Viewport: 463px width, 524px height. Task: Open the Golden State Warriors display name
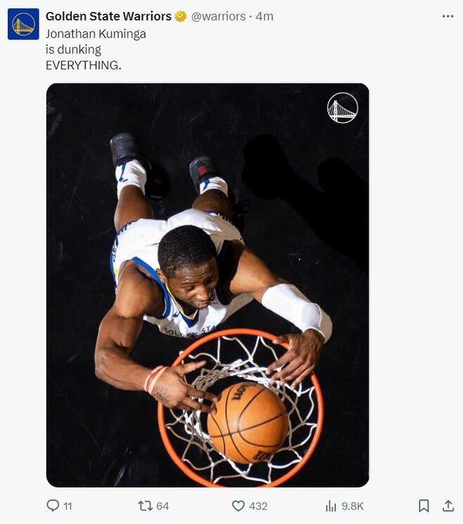tap(108, 16)
